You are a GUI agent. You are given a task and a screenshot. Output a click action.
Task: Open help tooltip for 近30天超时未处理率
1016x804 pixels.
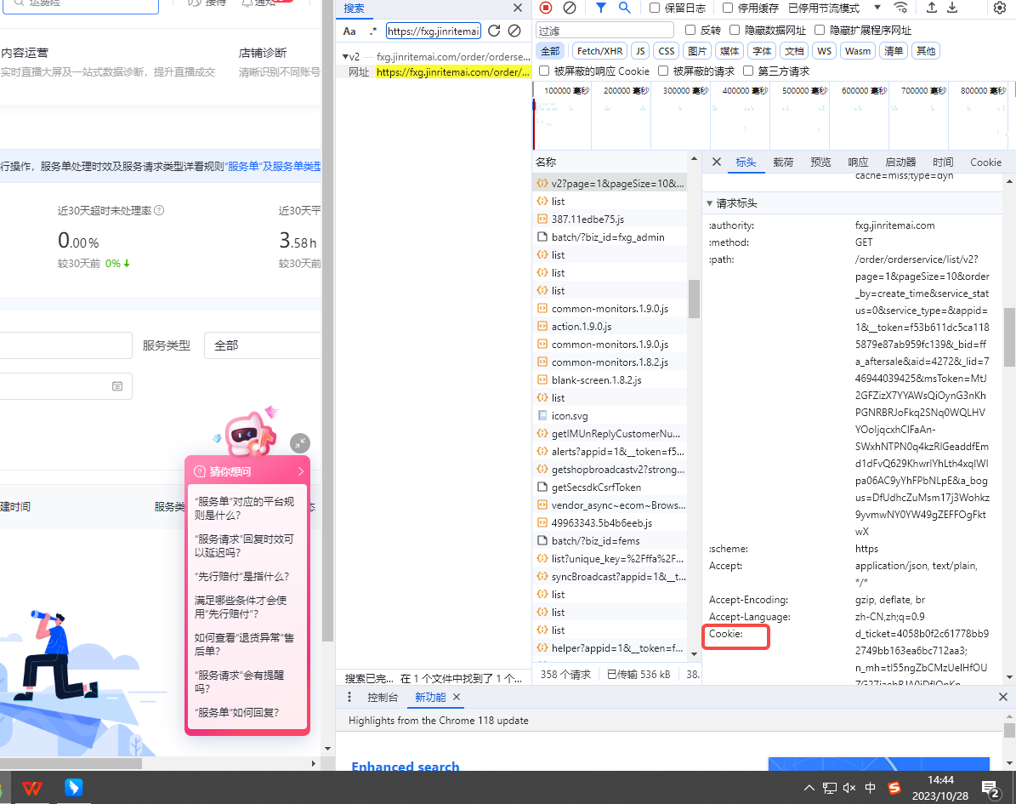click(x=159, y=210)
